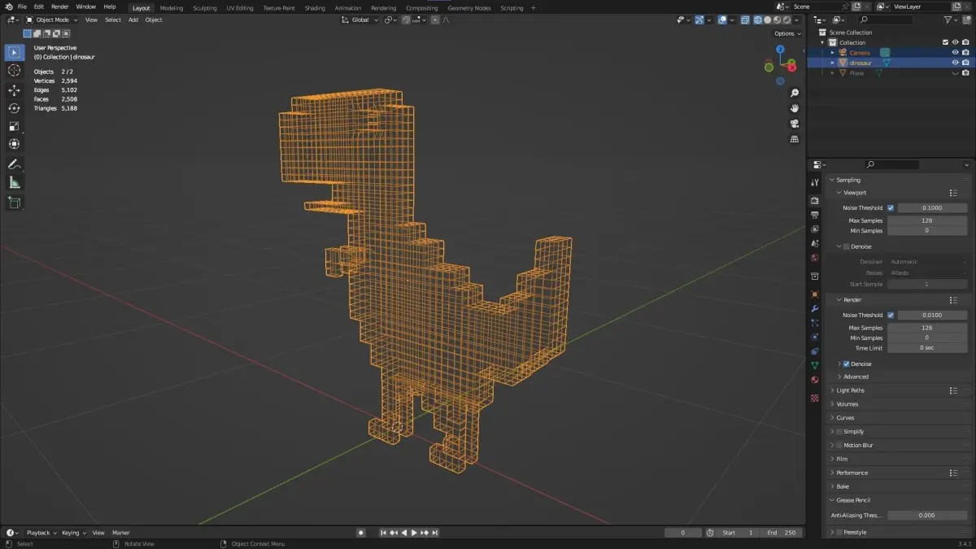
Task: Open Global transform orientation dropdown
Action: (360, 20)
